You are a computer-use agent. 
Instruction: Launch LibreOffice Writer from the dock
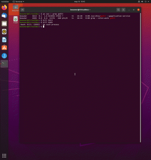click(4, 40)
